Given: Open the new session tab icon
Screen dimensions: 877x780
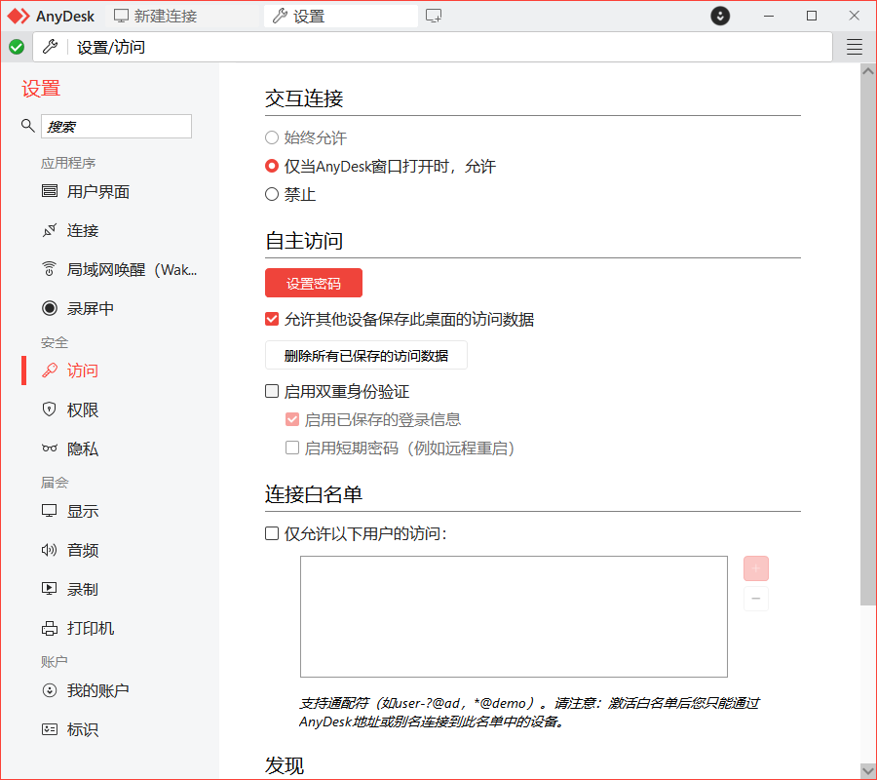Looking at the screenshot, I should (x=434, y=16).
